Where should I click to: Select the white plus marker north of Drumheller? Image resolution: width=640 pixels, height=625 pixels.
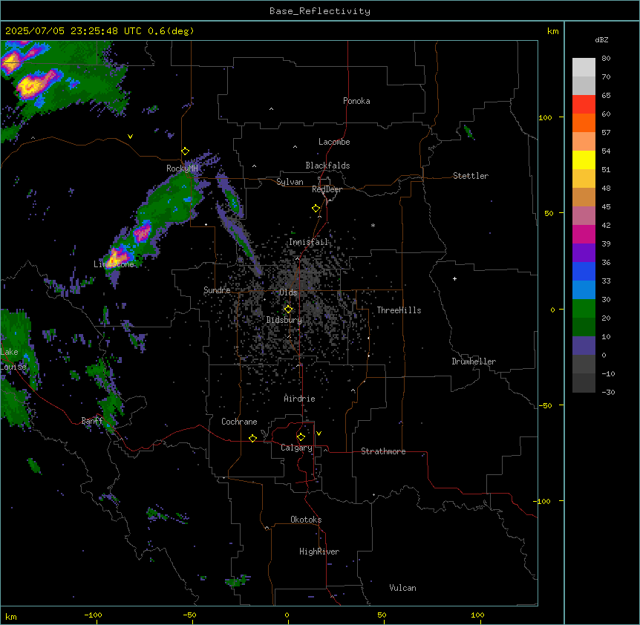(x=454, y=278)
